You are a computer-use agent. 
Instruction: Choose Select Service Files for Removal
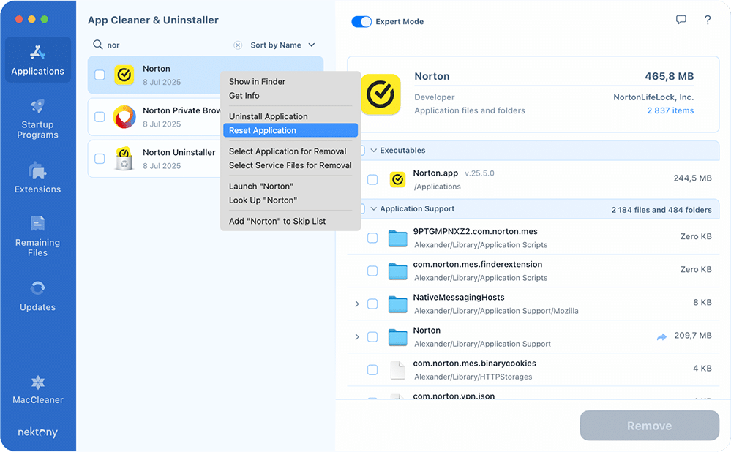[290, 165]
